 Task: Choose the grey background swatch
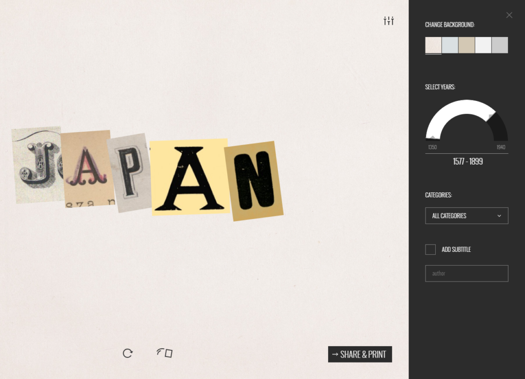[500, 45]
